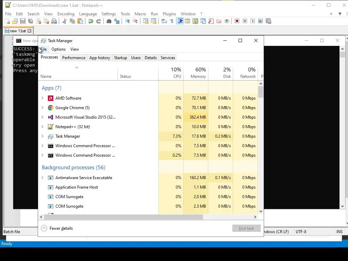Expand the Notepad++ (32 bit) process row
348x261 pixels.
pyautogui.click(x=42, y=127)
